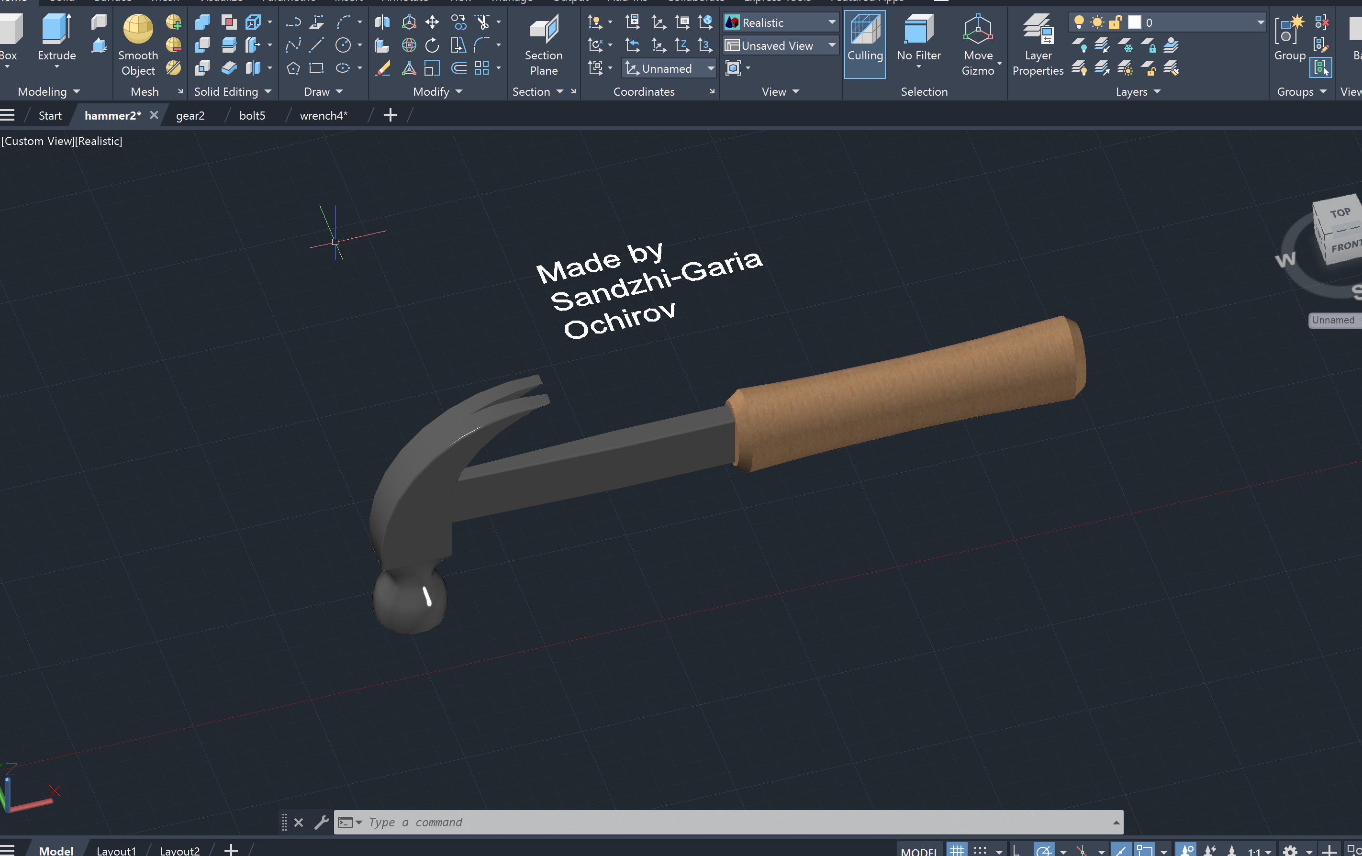Image resolution: width=1362 pixels, height=856 pixels.
Task: Switch to the bolt5 drawing tab
Action: (x=252, y=115)
